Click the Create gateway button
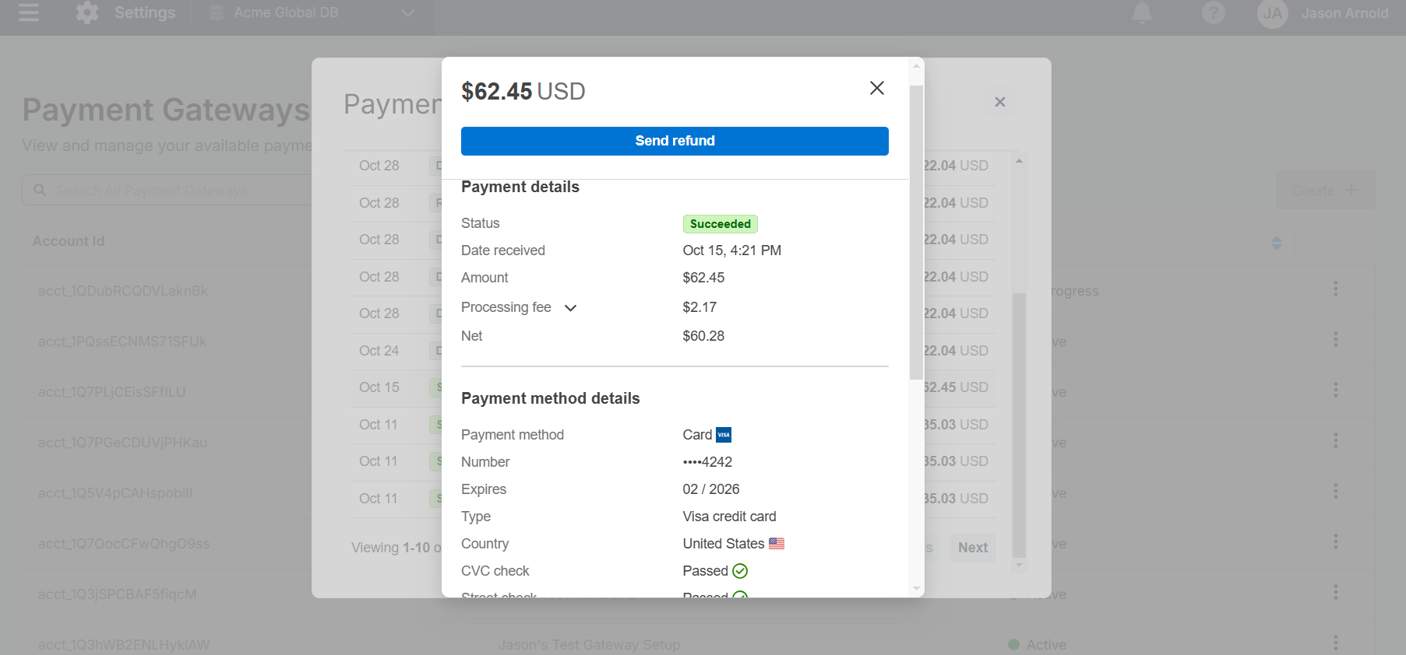Screen dimensions: 1406x655 click(1325, 191)
